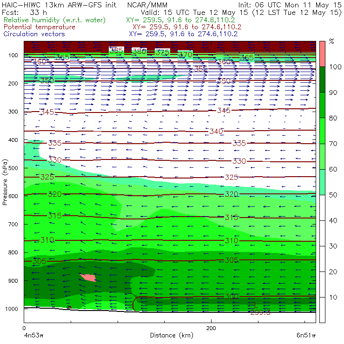This screenshot has height=344, width=344.
Task: Click the '4n53w' start coordinate label
Action: [x=33, y=336]
